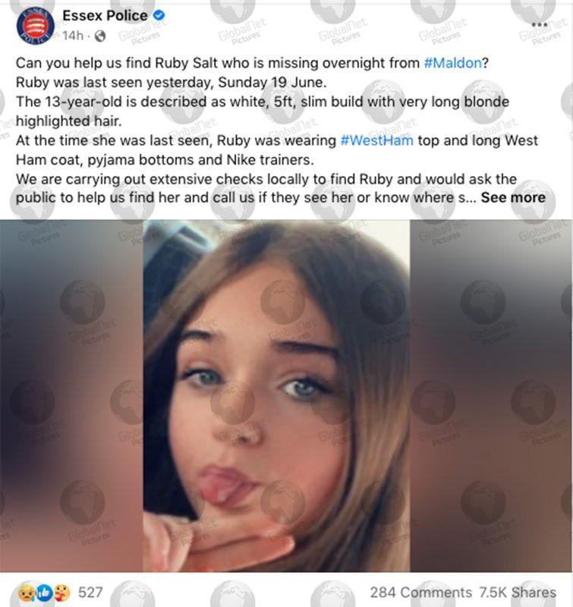Click the globe public audience icon

click(100, 36)
